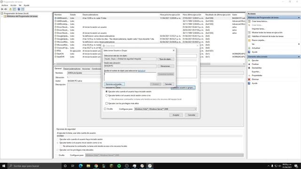
Task: Open Task View from the taskbar
Action: point(73,166)
